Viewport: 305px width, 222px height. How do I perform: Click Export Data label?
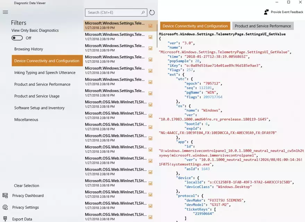(x=22, y=219)
